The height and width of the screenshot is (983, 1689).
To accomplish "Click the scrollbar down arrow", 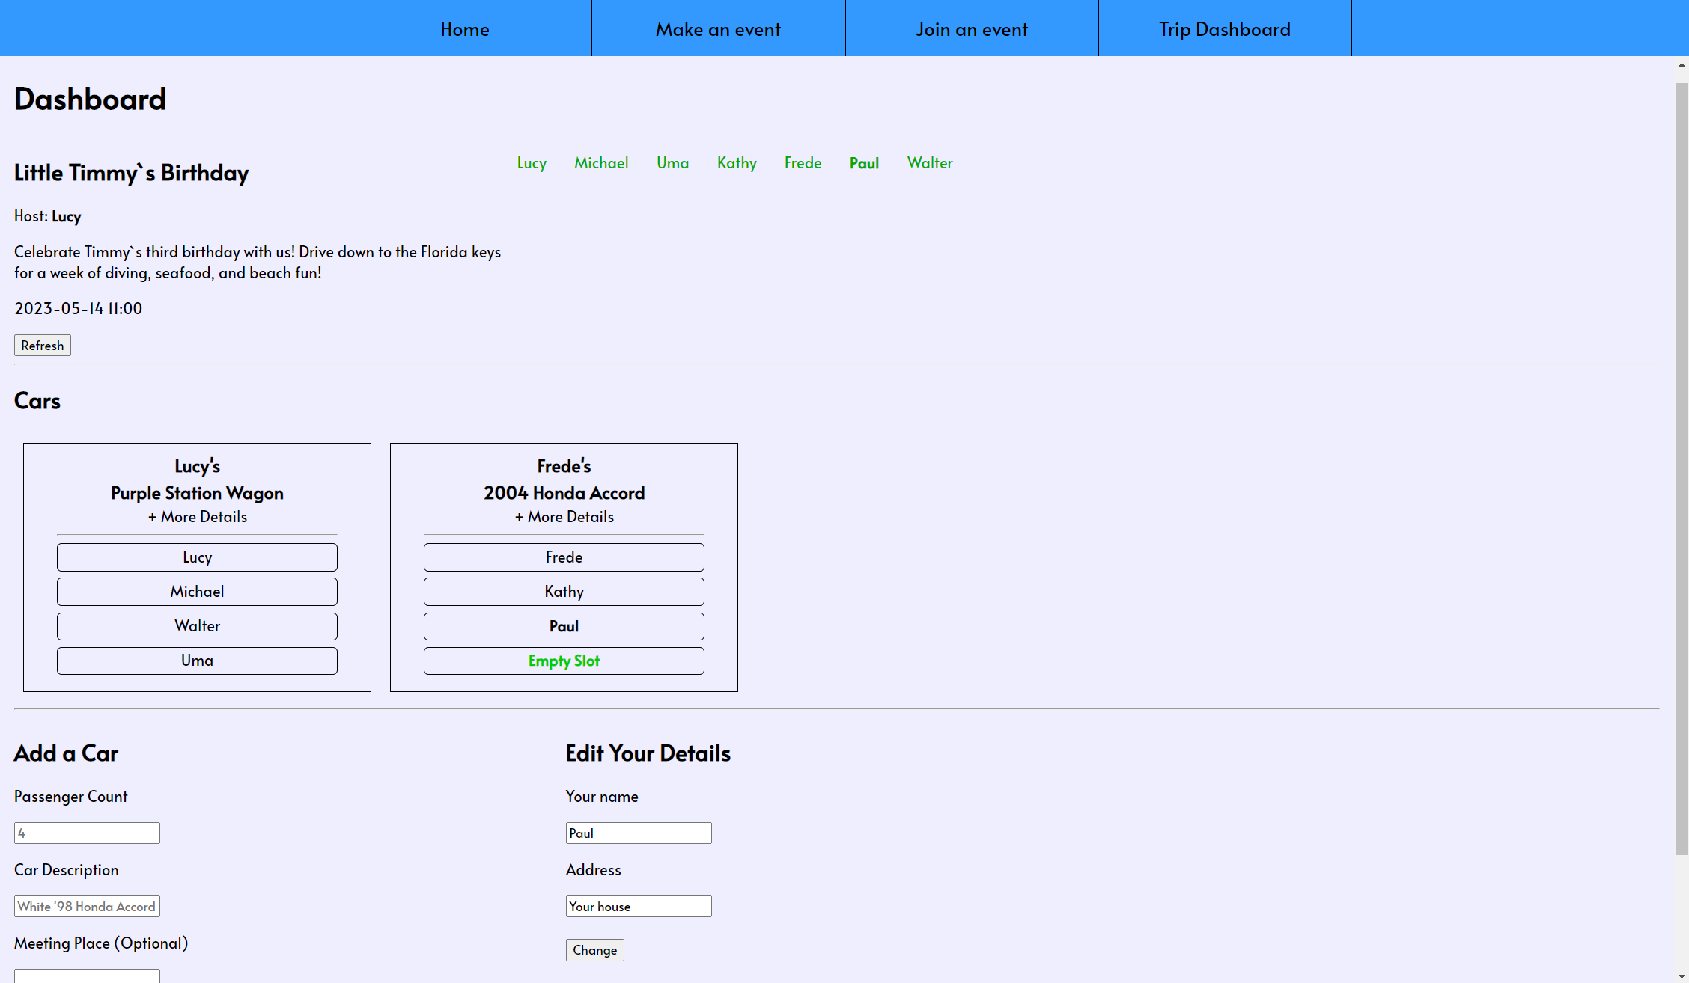I will coord(1682,976).
